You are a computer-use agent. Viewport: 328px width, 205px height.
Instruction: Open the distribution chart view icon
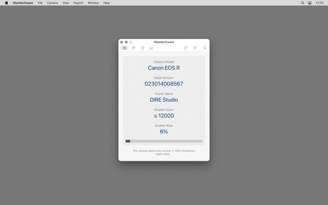134,48
